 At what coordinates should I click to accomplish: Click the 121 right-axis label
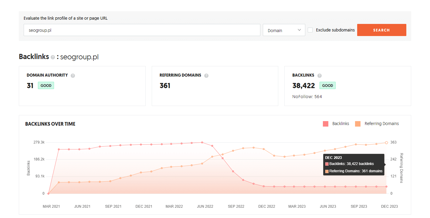pyautogui.click(x=393, y=176)
